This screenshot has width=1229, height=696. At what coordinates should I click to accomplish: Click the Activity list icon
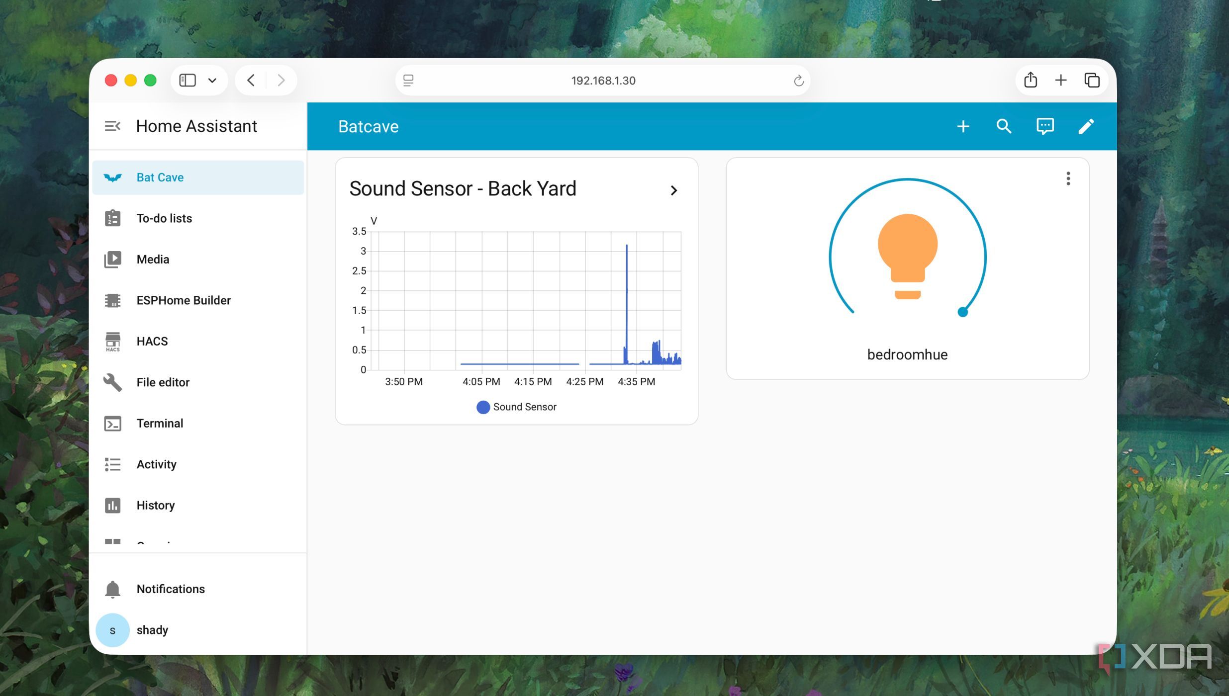pyautogui.click(x=113, y=464)
